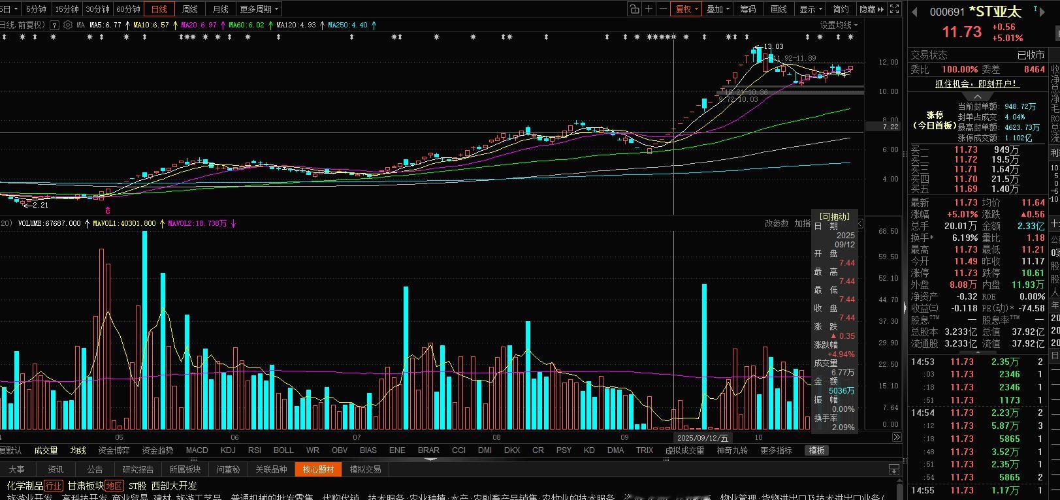Image resolution: width=1060 pixels, height=500 pixels.
Task: Click the 西部大开发 concept link
Action: pos(174,486)
